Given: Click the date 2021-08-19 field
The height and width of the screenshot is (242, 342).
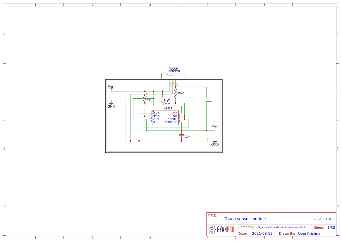Looking at the screenshot, I should pos(262,234).
